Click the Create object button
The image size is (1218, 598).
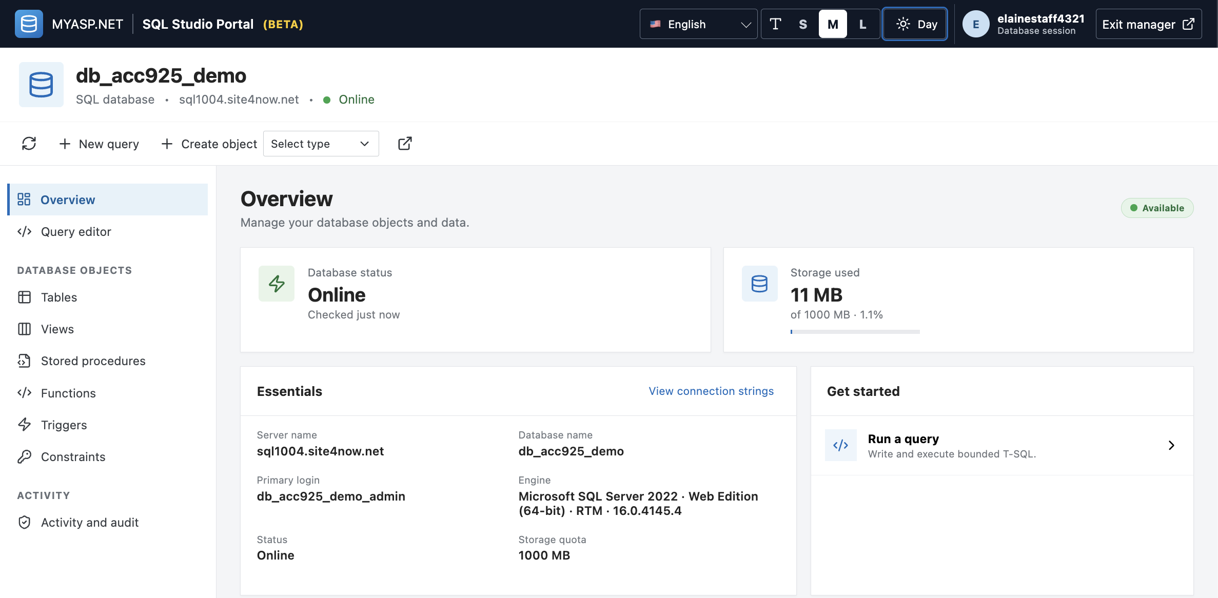(x=209, y=144)
